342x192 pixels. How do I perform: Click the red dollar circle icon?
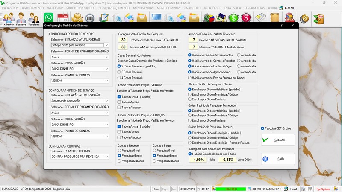(x=246, y=17)
